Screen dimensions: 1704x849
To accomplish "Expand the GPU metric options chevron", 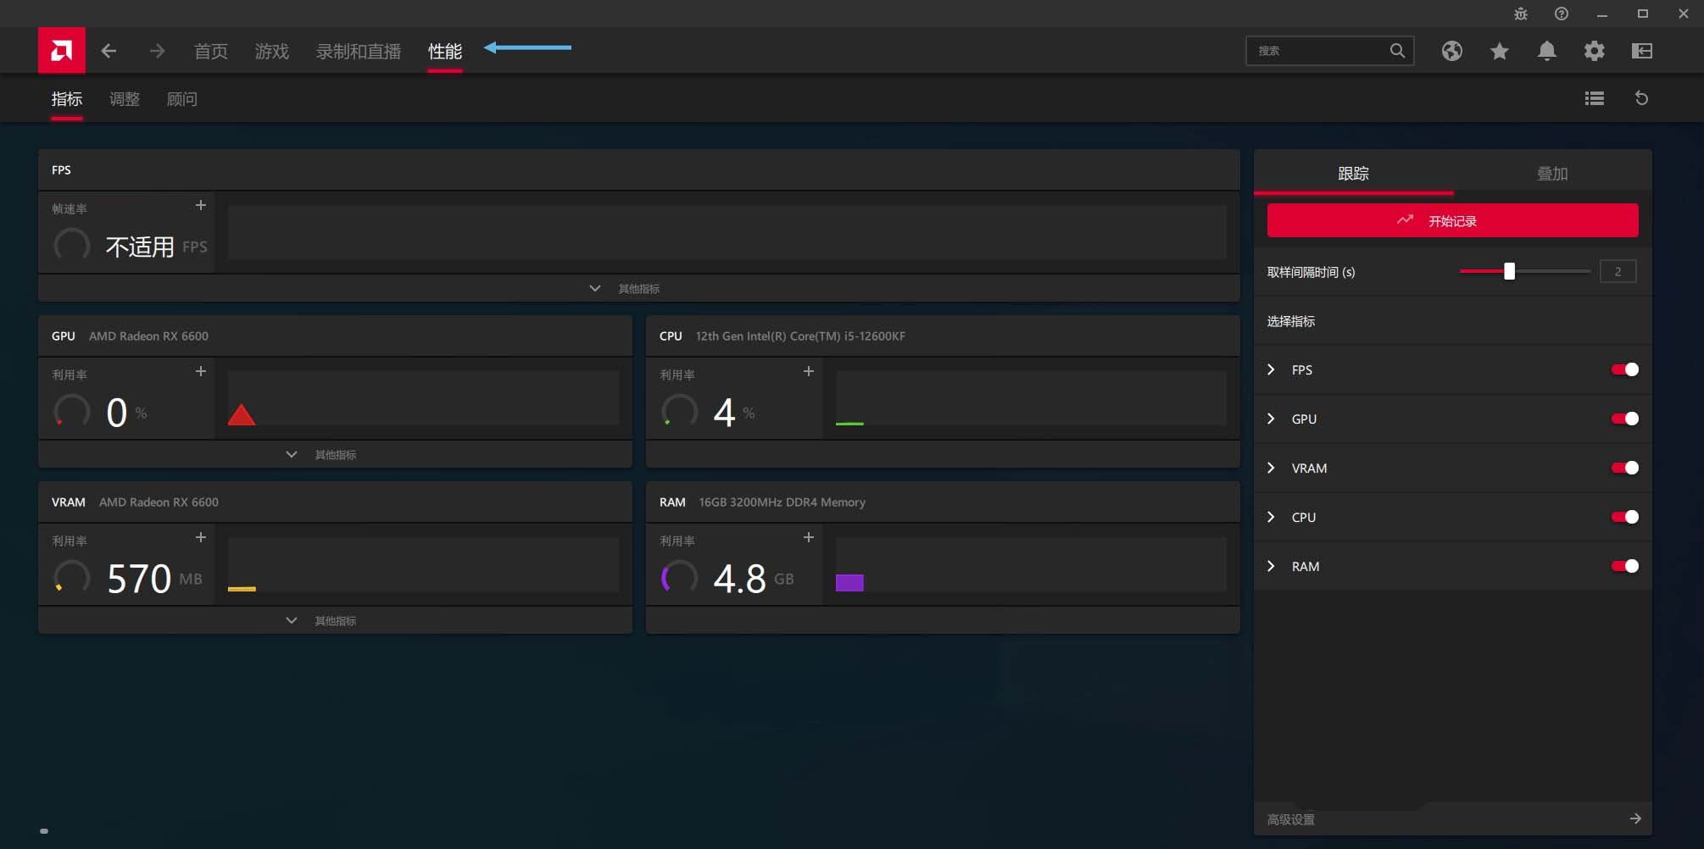I will [x=1271, y=419].
